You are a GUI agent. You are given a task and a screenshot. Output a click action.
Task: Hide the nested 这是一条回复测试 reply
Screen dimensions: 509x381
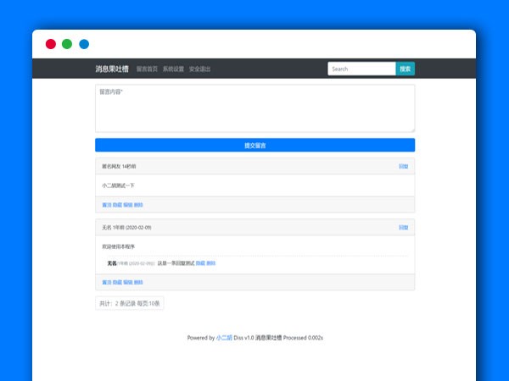[200, 263]
